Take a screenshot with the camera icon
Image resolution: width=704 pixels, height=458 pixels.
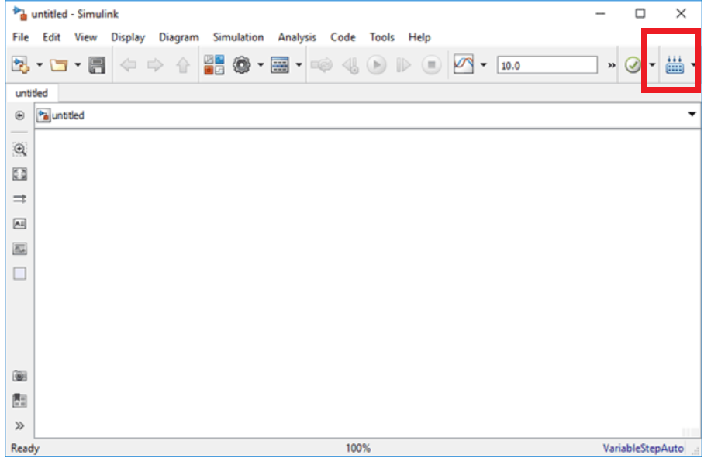tap(20, 376)
